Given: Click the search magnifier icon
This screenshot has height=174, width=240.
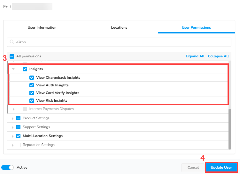Looking at the screenshot, I should pos(12,42).
